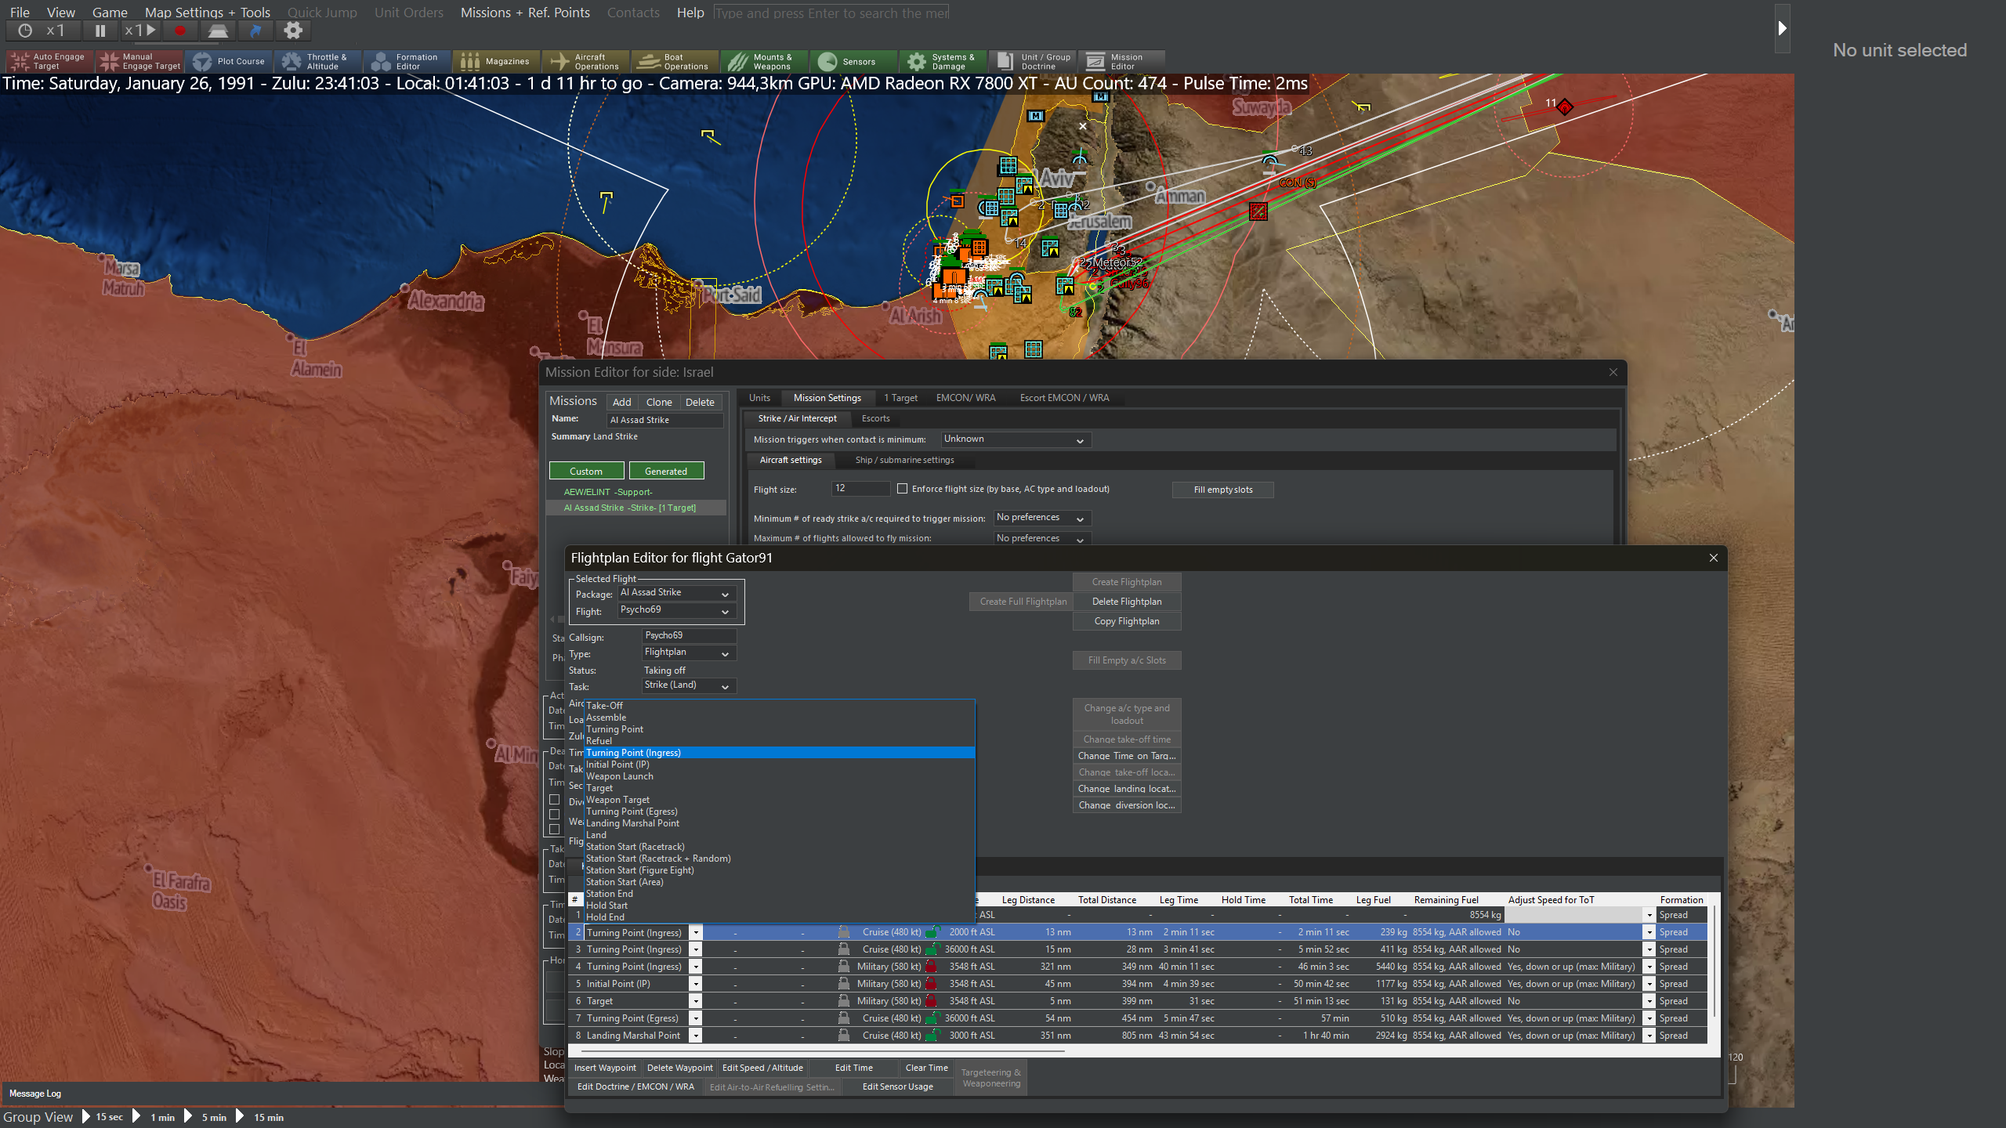
Task: Click Edit Doctrine / EMCON / WRA button
Action: [x=635, y=1086]
